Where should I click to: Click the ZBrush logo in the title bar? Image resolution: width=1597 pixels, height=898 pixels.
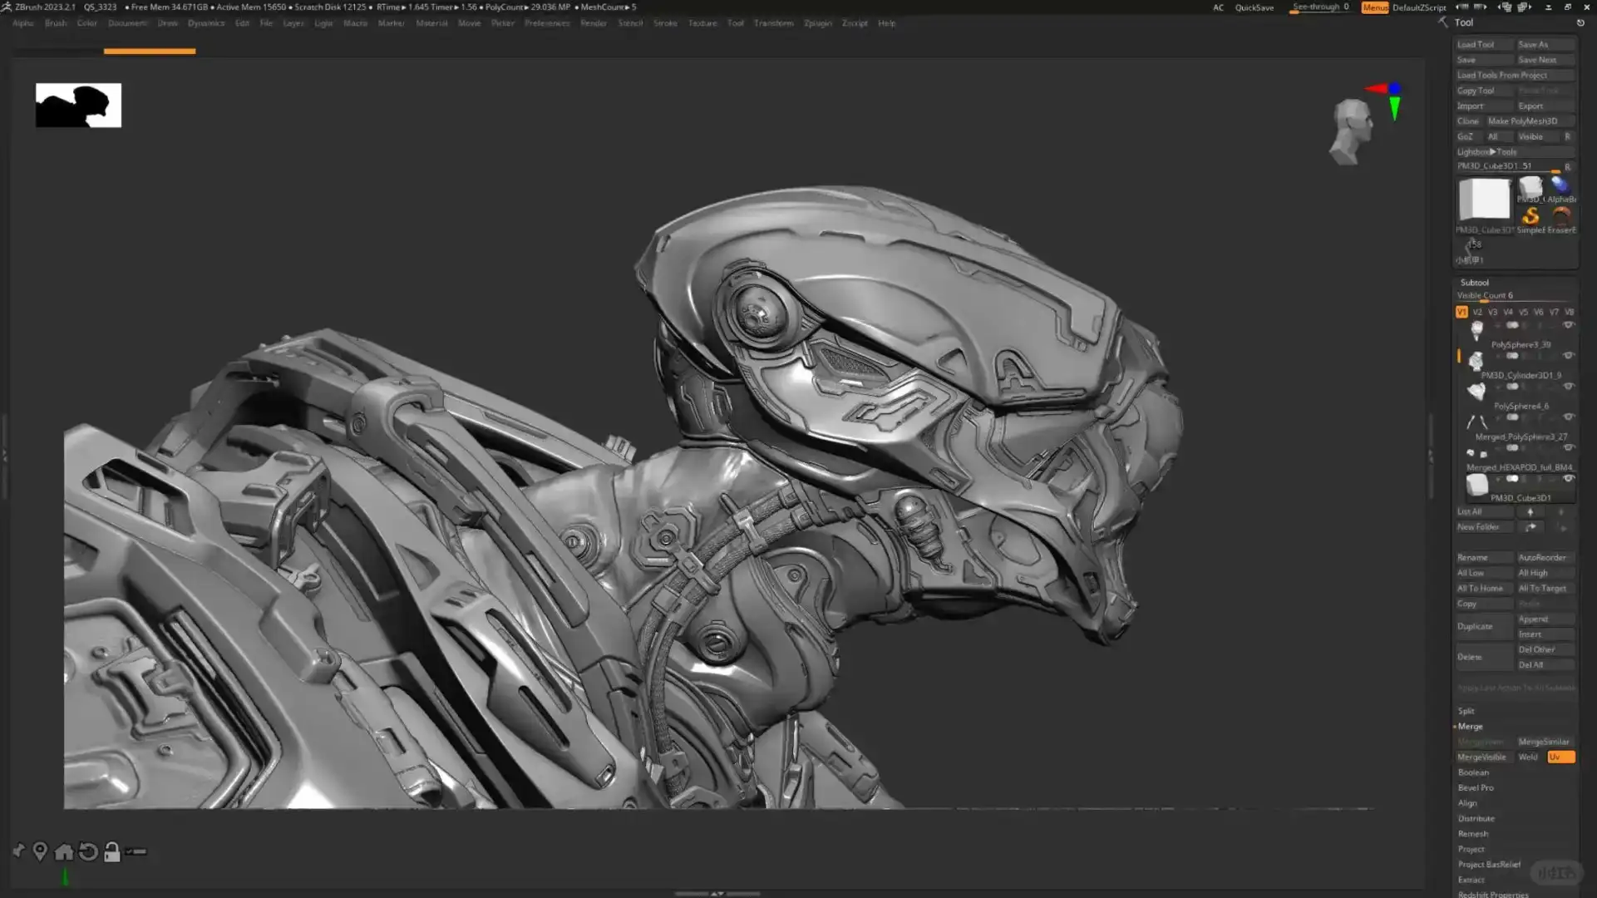[7, 7]
